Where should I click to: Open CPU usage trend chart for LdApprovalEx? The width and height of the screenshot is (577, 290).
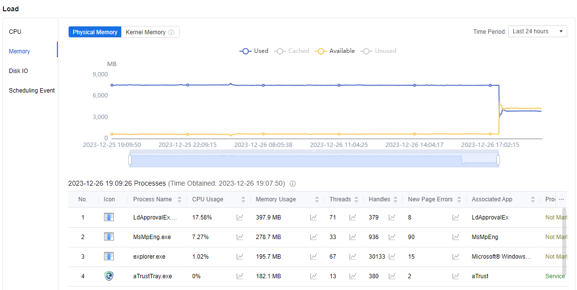(240, 217)
